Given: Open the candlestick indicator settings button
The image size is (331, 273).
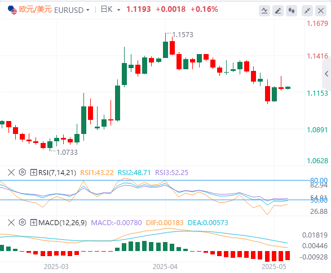Looking at the screenshot, I should coord(292,11).
